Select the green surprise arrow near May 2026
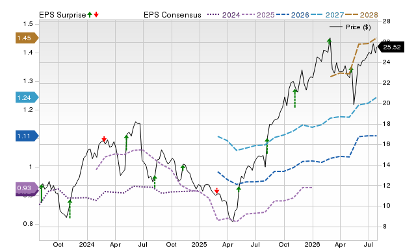416x248 pixels. pyautogui.click(x=351, y=70)
